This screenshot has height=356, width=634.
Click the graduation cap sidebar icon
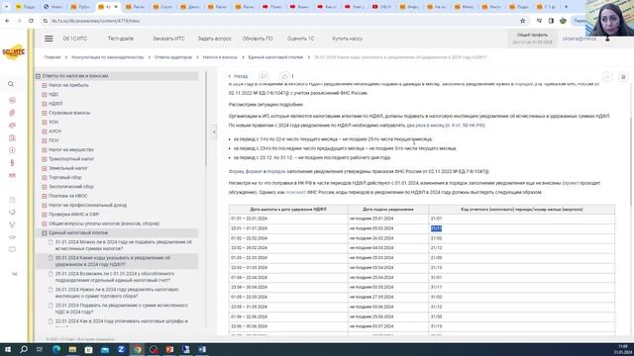point(12,237)
